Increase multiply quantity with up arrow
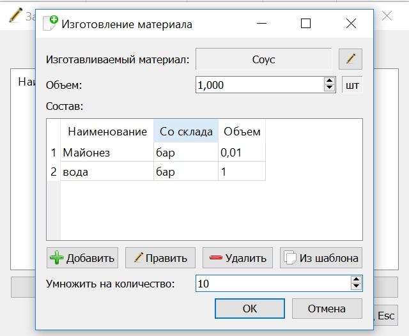The image size is (409, 336). [x=357, y=280]
